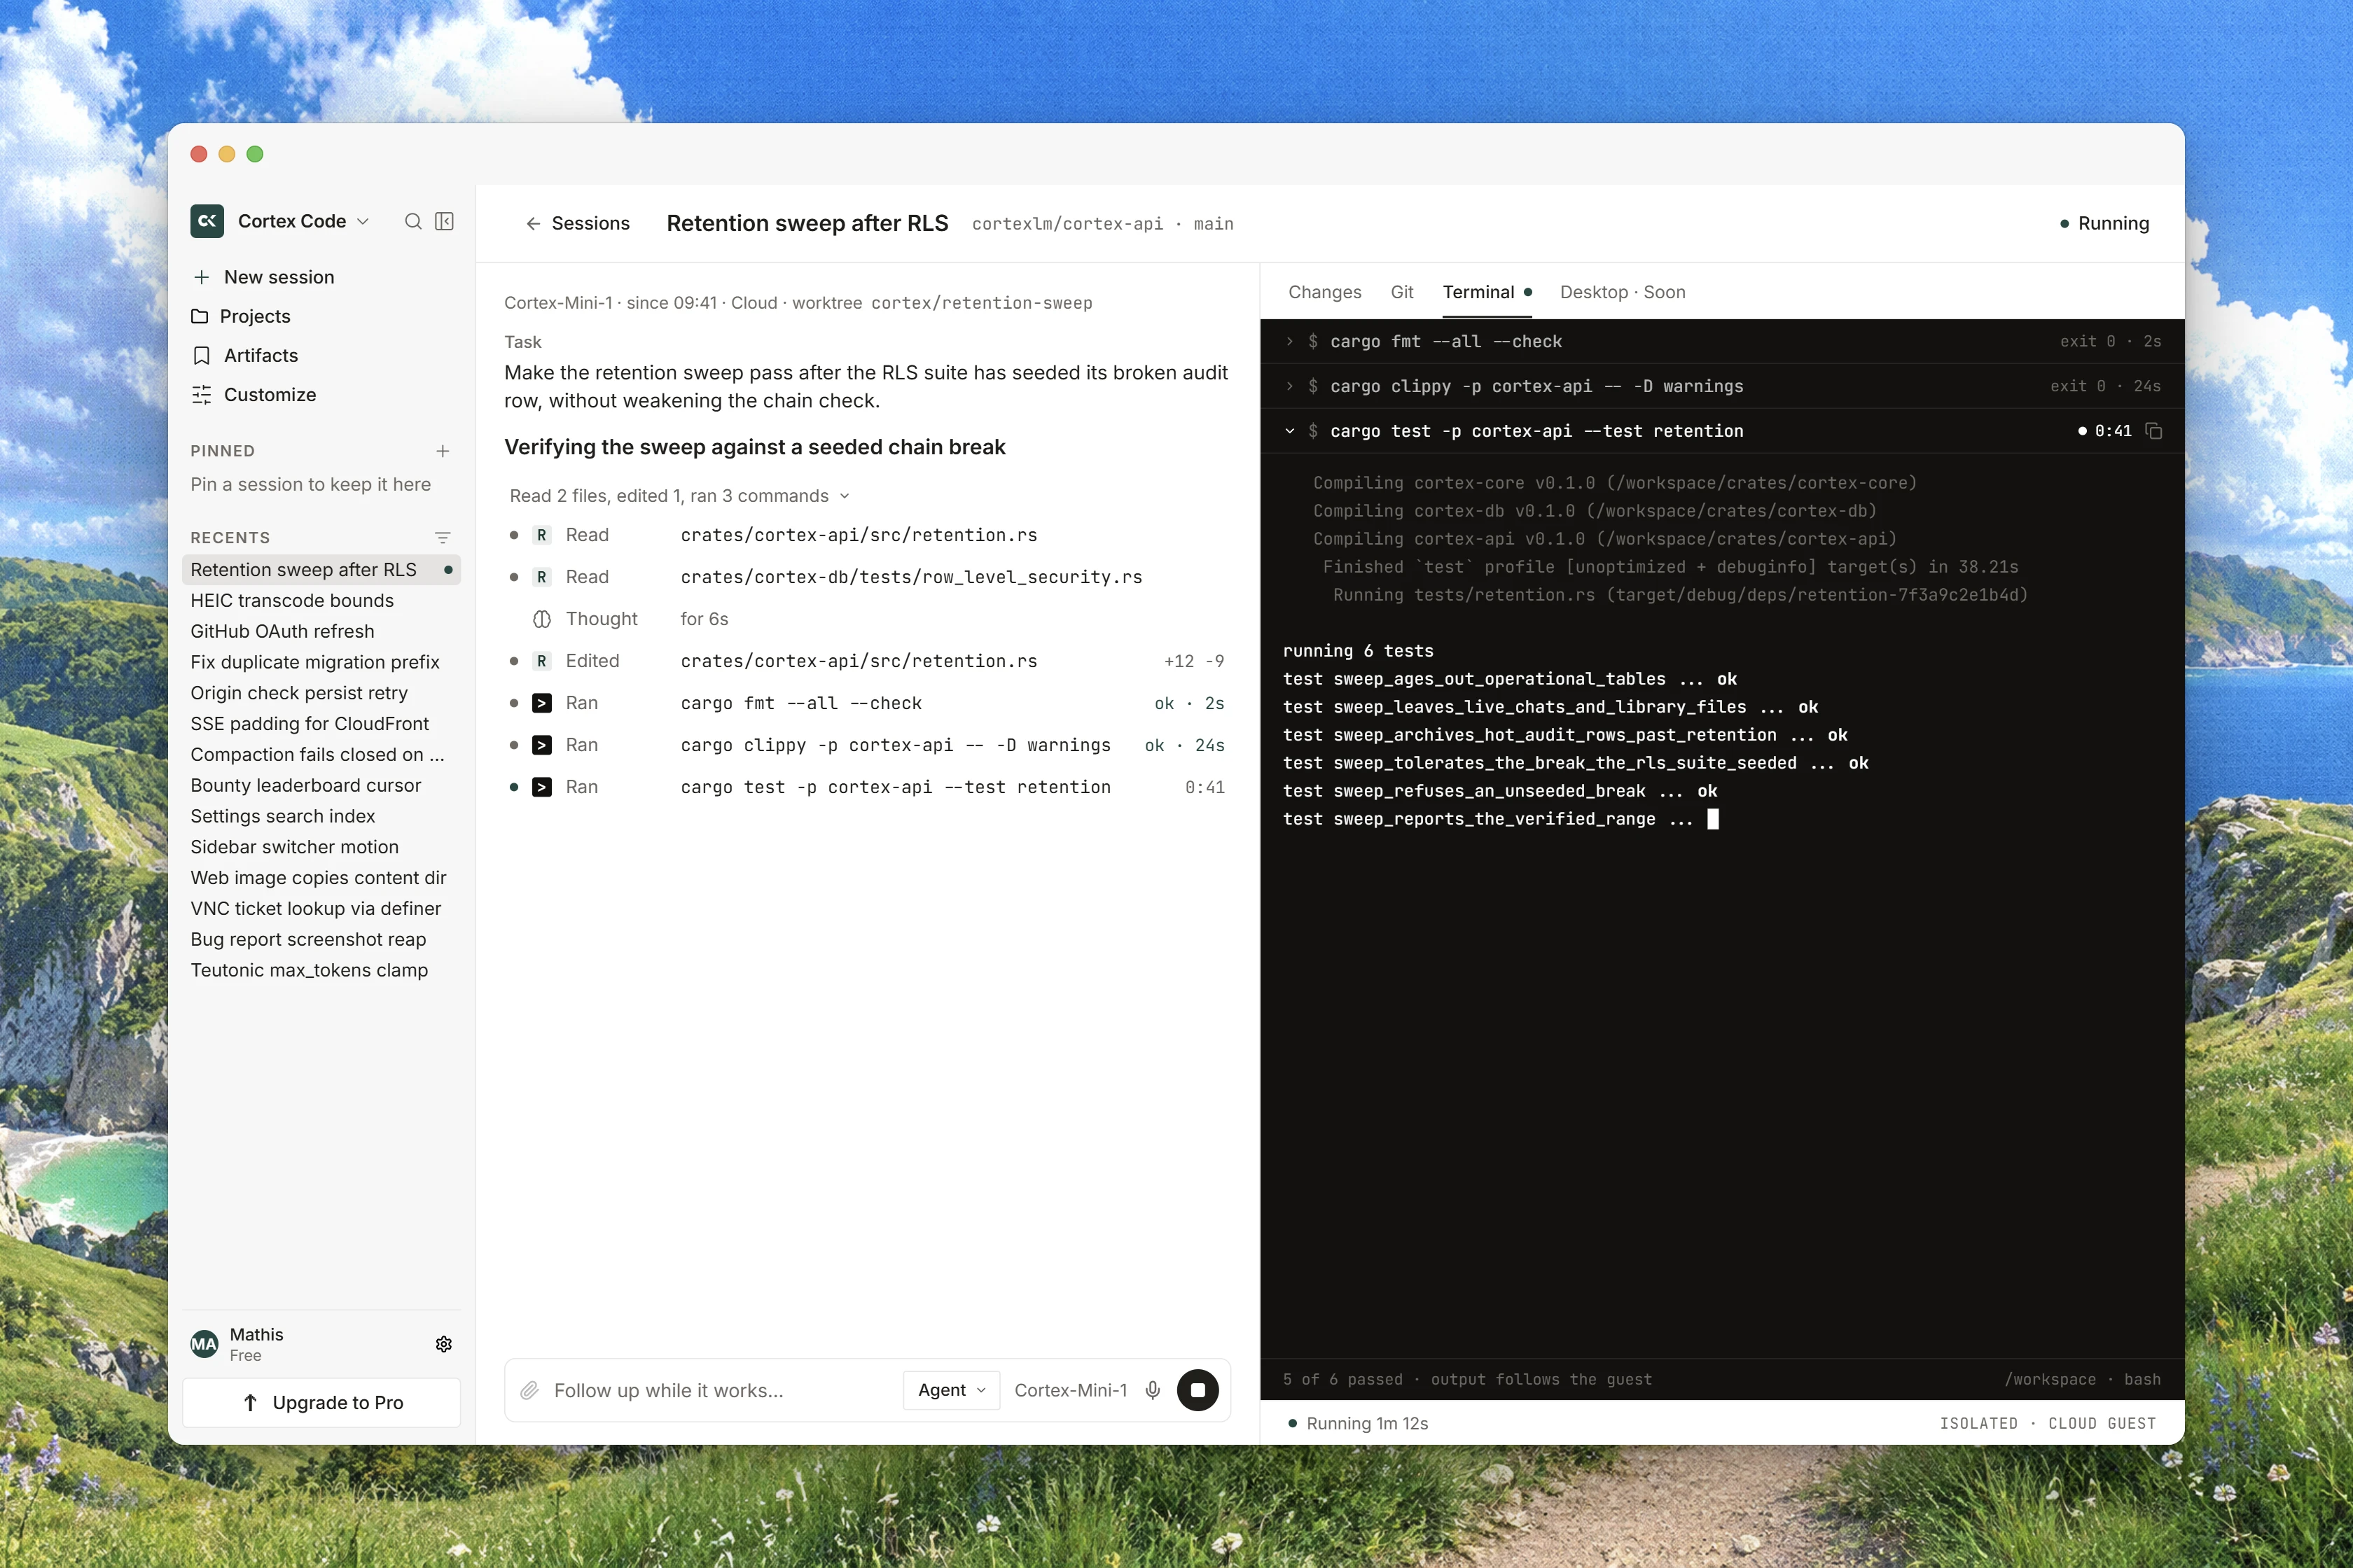Switch to the Git tab
This screenshot has height=1568, width=2353.
[x=1401, y=292]
